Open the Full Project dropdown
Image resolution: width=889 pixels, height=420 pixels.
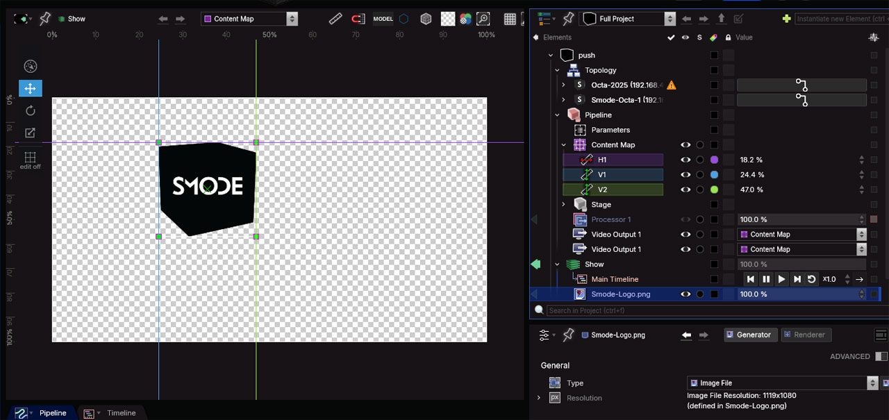[627, 19]
